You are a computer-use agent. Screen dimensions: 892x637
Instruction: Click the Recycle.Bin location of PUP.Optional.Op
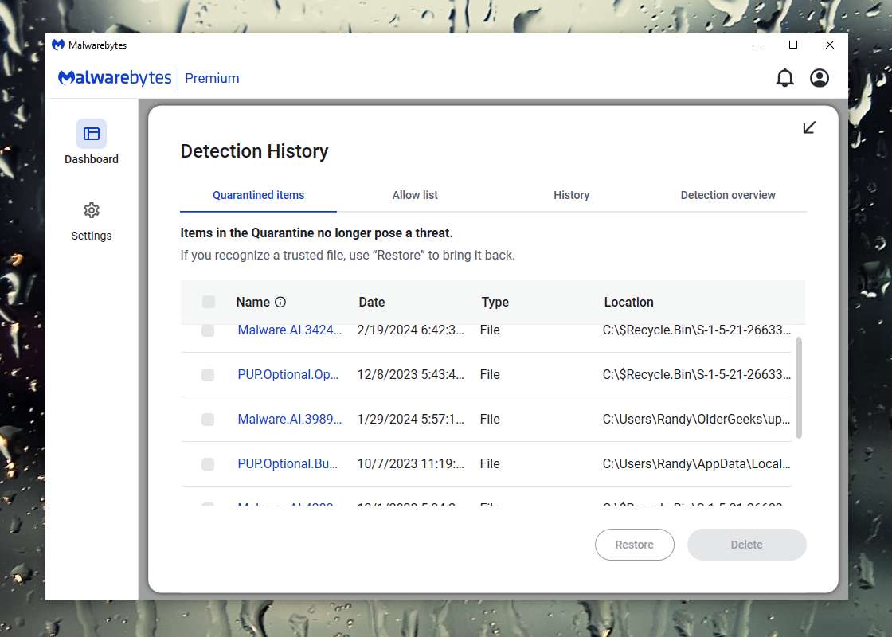pyautogui.click(x=696, y=375)
